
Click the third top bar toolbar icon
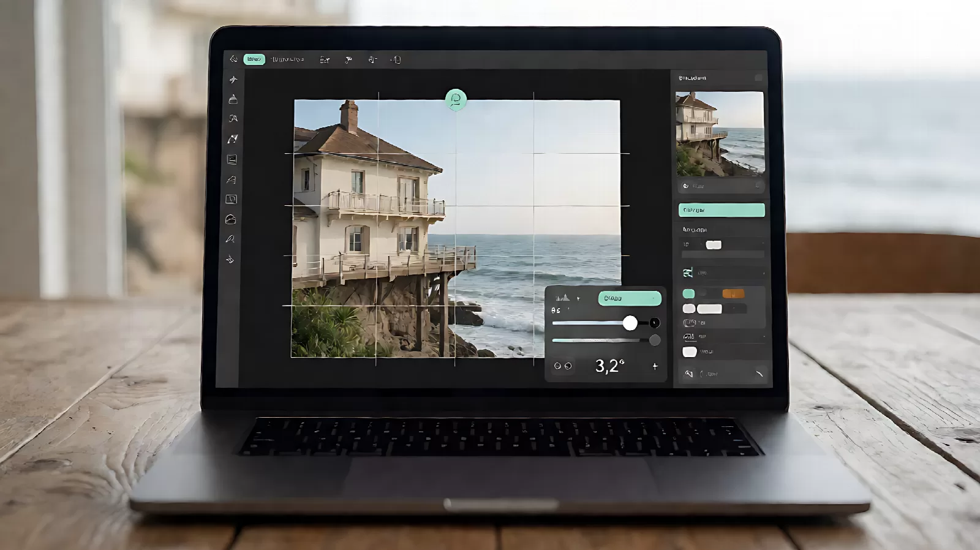[372, 59]
